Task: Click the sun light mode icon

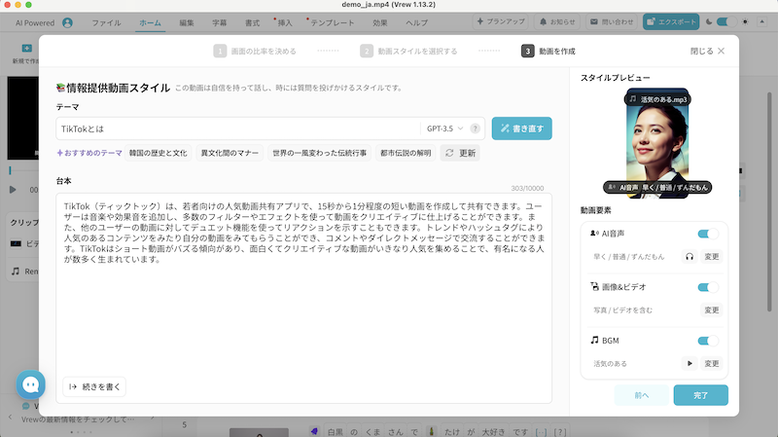Action: point(745,21)
